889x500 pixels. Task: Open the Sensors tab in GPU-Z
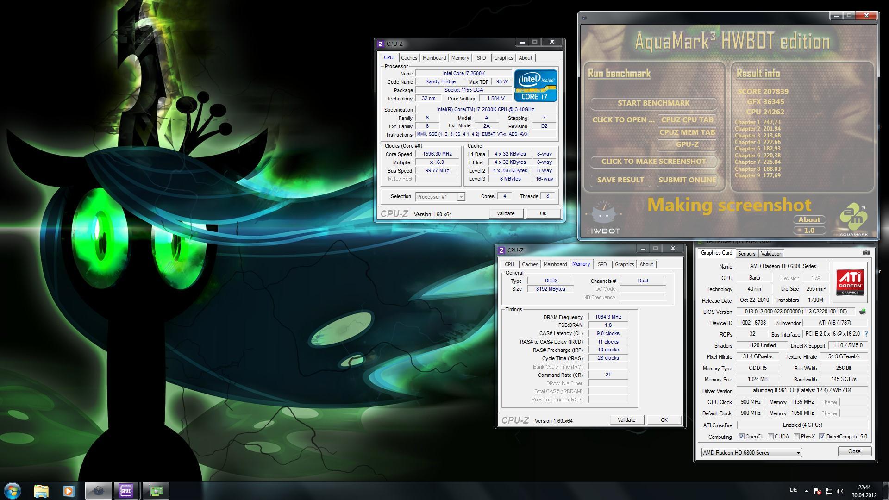coord(746,254)
